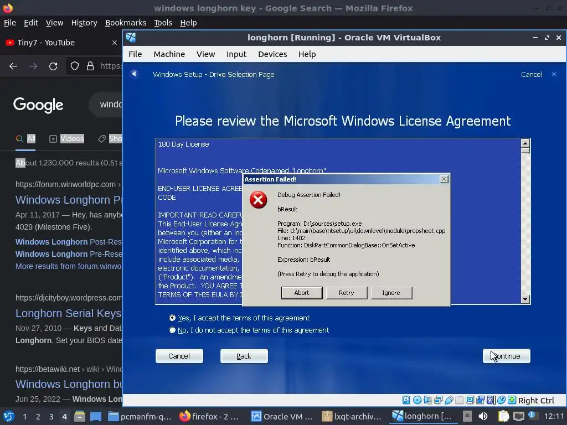Open the LXQt start menu icon
The width and height of the screenshot is (567, 425).
8,416
